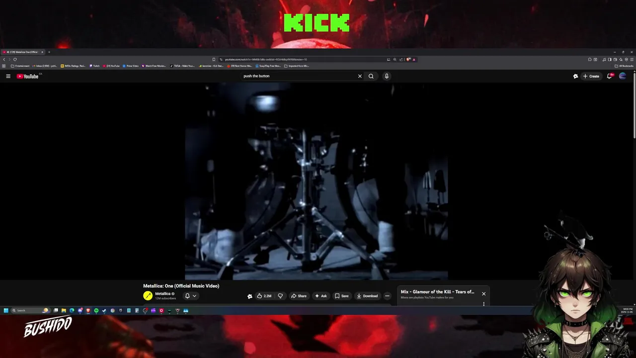Open the YouTube notifications bell

click(610, 76)
